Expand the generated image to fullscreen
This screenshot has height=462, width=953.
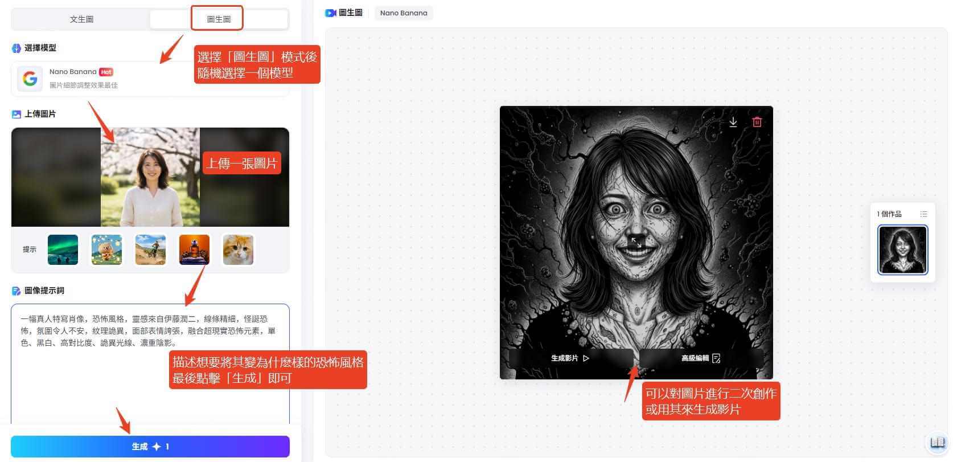[636, 243]
